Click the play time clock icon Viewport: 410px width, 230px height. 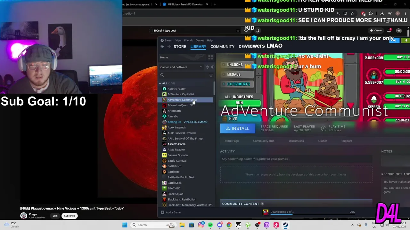324,128
